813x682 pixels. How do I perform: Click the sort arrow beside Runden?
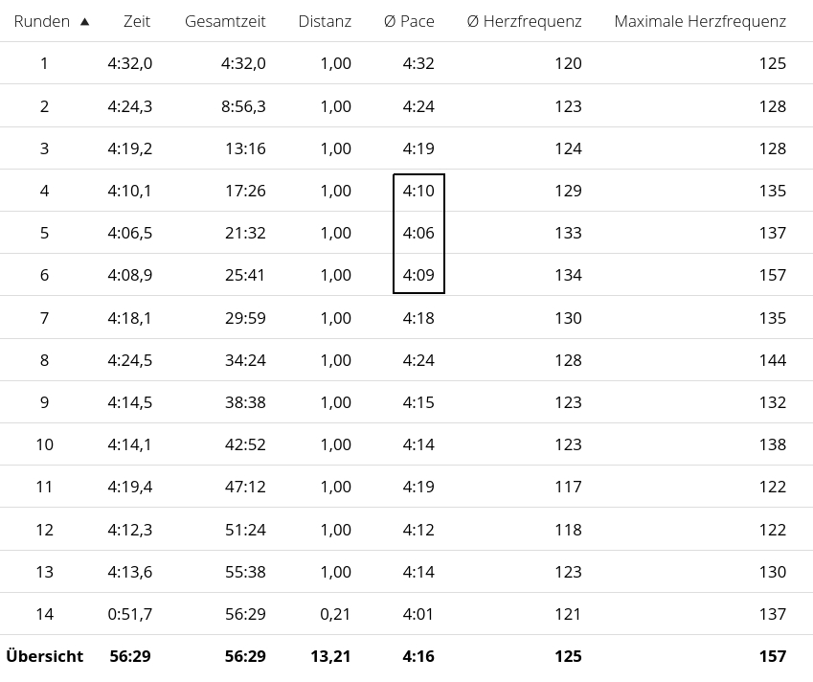click(x=84, y=21)
